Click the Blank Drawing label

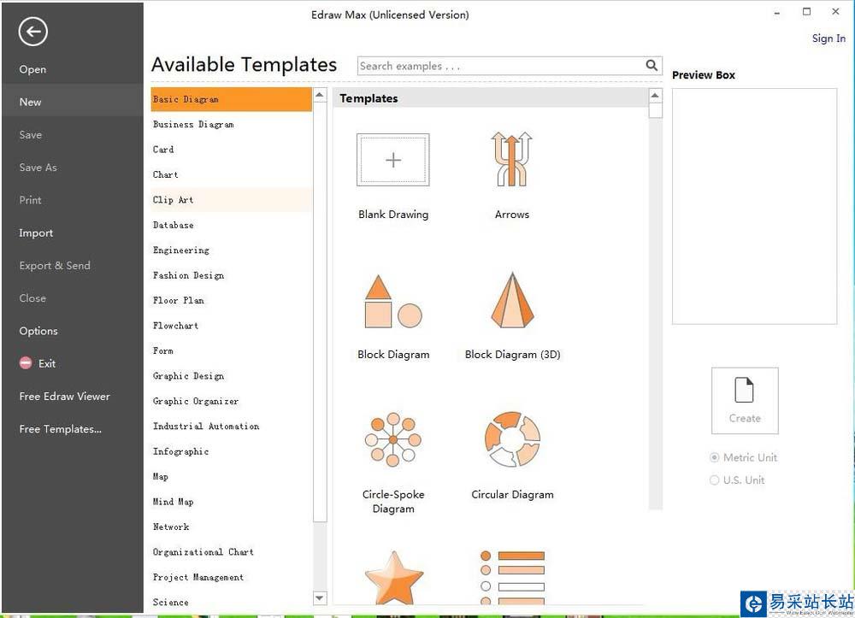[x=393, y=215]
